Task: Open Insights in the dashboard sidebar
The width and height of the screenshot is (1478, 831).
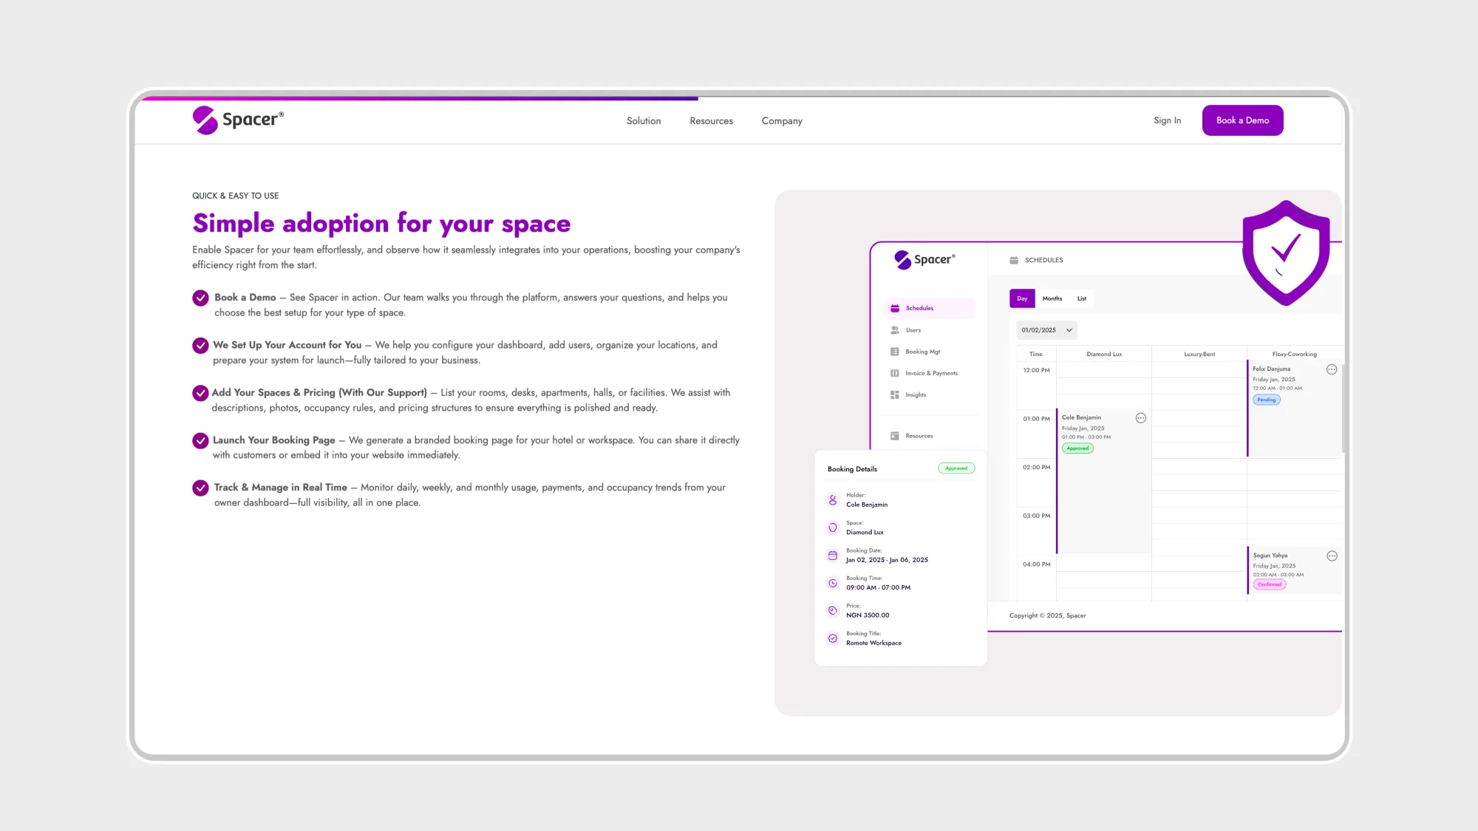Action: pos(908,394)
